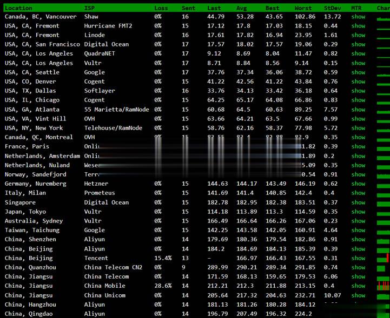Screen dimensions: 390x318
Task: Click worst value 102.86 in Vancouver row
Action: coord(305,17)
